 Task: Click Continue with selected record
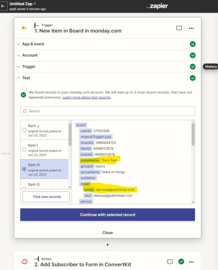[x=108, y=215]
